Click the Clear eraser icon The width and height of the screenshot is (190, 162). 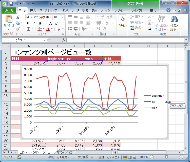(149, 28)
